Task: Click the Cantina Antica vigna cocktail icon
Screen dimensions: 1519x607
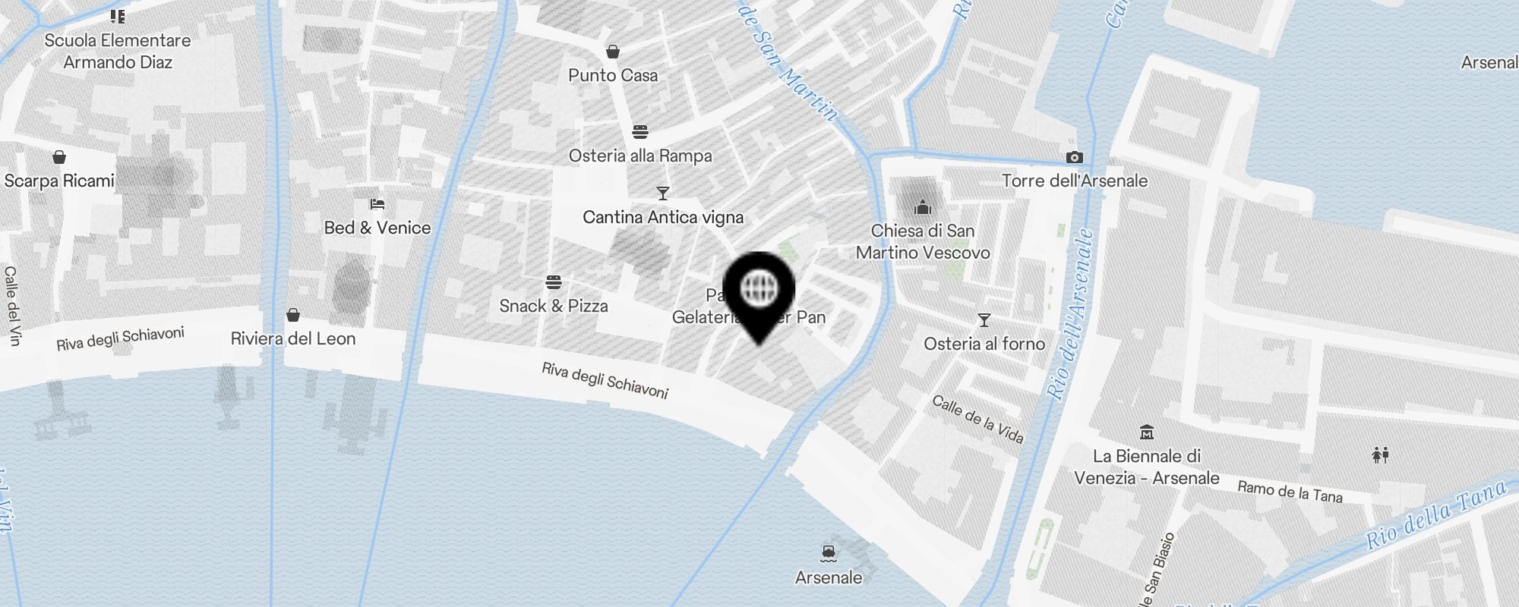Action: tap(663, 193)
